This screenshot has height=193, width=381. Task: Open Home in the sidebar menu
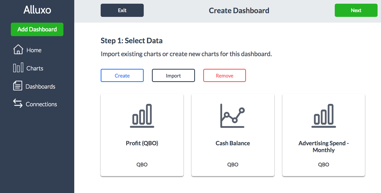pos(34,50)
